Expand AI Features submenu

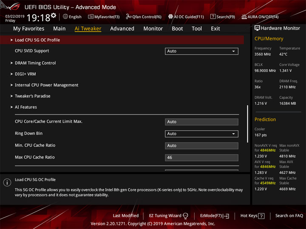point(26,107)
